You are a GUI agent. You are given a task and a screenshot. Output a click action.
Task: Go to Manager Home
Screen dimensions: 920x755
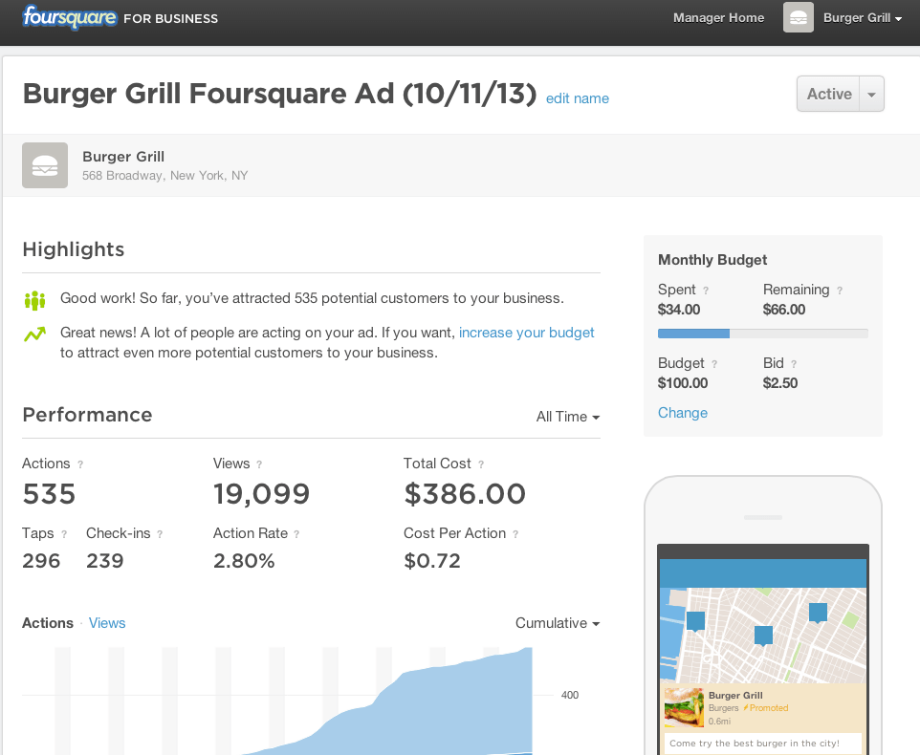[x=719, y=18]
